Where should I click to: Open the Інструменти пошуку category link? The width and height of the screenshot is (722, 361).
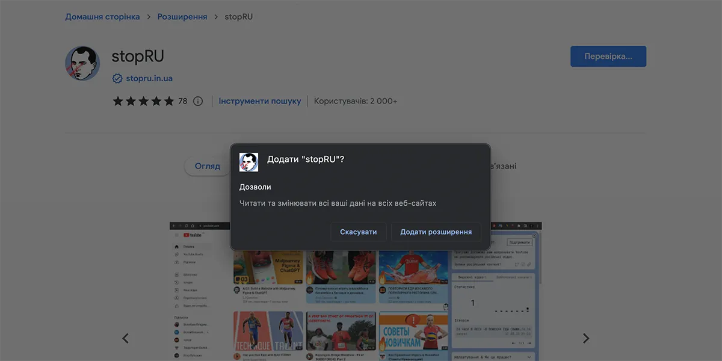[260, 101]
